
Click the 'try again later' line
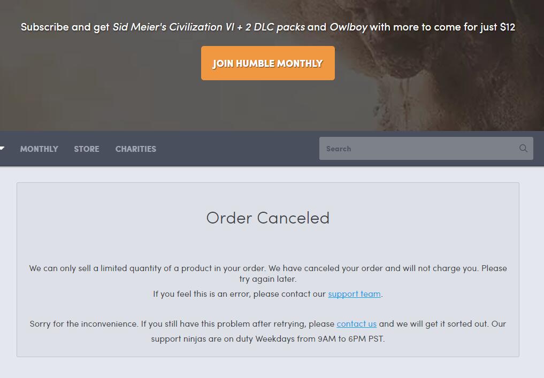pyautogui.click(x=268, y=279)
